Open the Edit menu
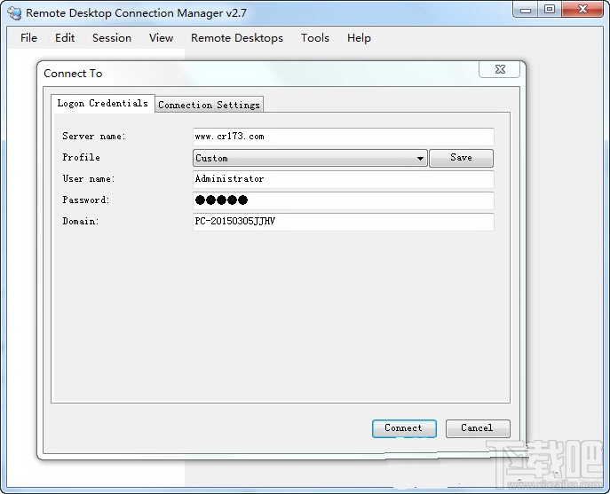This screenshot has width=610, height=494. pyautogui.click(x=65, y=38)
